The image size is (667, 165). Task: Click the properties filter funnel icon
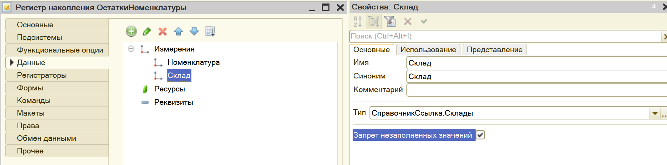pyautogui.click(x=390, y=22)
